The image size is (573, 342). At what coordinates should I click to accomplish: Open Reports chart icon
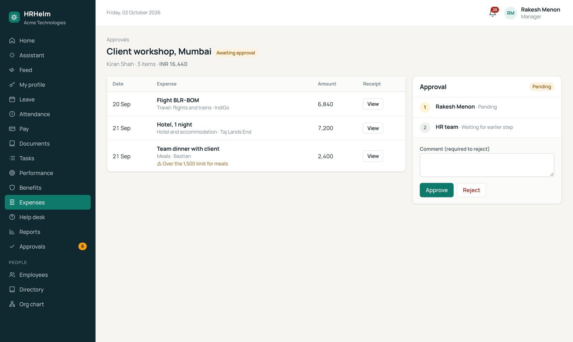pyautogui.click(x=12, y=231)
